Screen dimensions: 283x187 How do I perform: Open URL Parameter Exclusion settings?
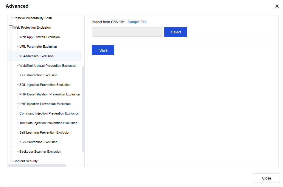tap(38, 47)
